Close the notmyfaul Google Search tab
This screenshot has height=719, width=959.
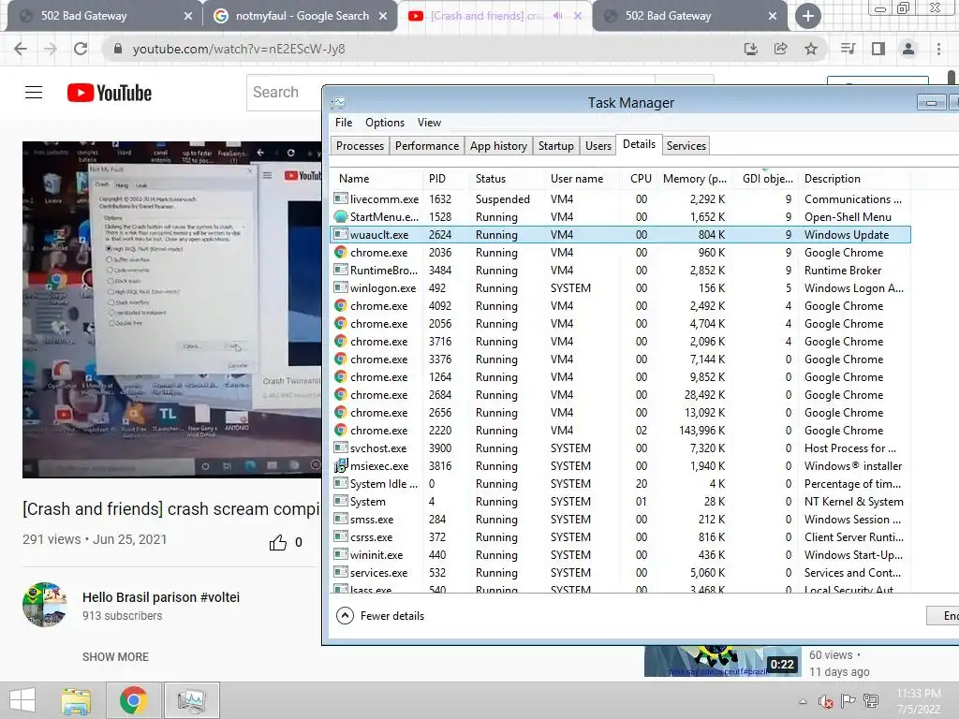click(x=383, y=16)
